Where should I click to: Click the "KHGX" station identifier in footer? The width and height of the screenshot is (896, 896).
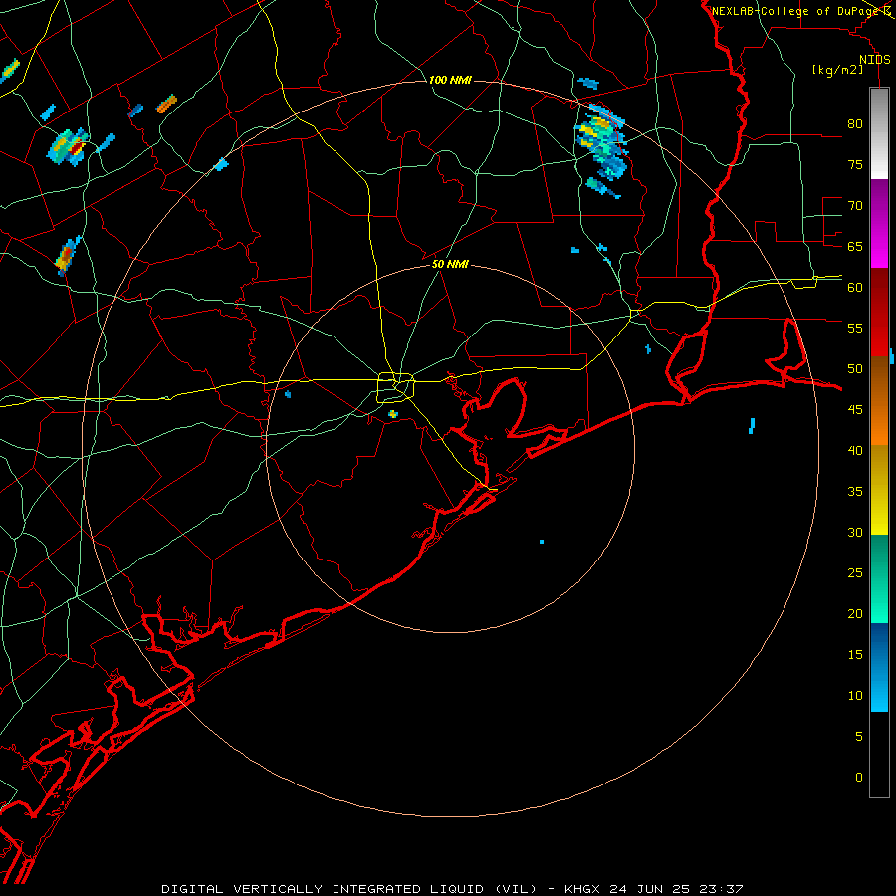583,889
